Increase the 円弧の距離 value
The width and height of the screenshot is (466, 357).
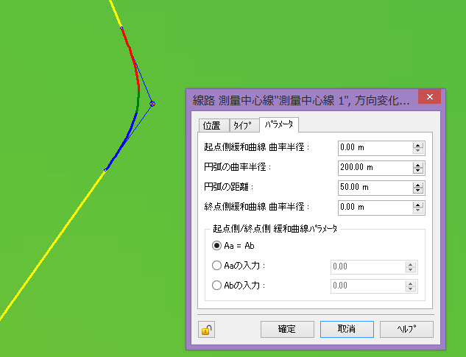(418, 185)
